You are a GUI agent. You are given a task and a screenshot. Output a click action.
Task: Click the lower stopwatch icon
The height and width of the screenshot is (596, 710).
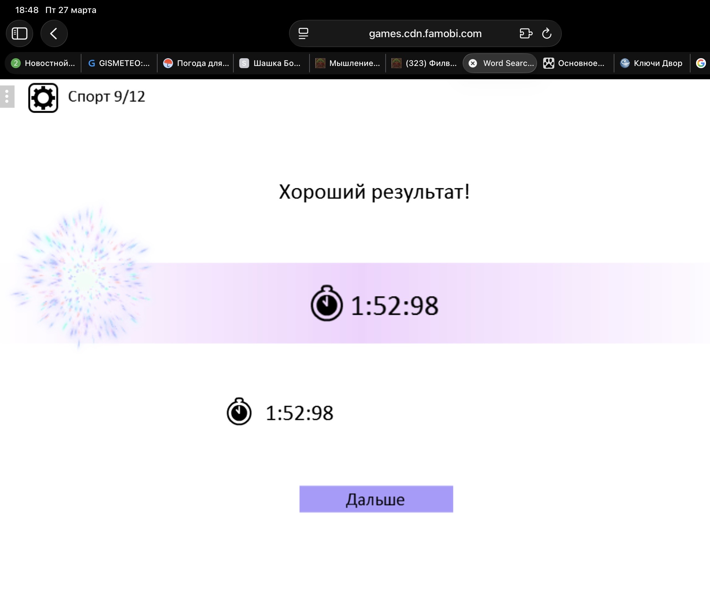pos(239,412)
